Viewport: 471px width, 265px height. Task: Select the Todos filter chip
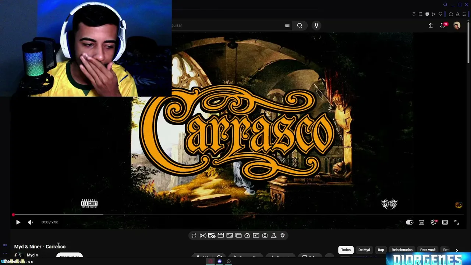tap(346, 250)
